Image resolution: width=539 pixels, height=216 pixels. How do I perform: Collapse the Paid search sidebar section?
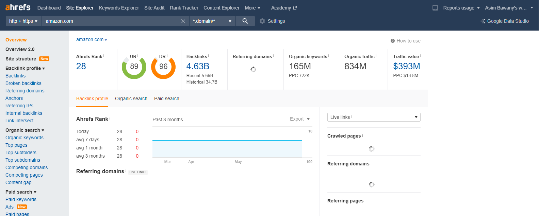pos(21,192)
